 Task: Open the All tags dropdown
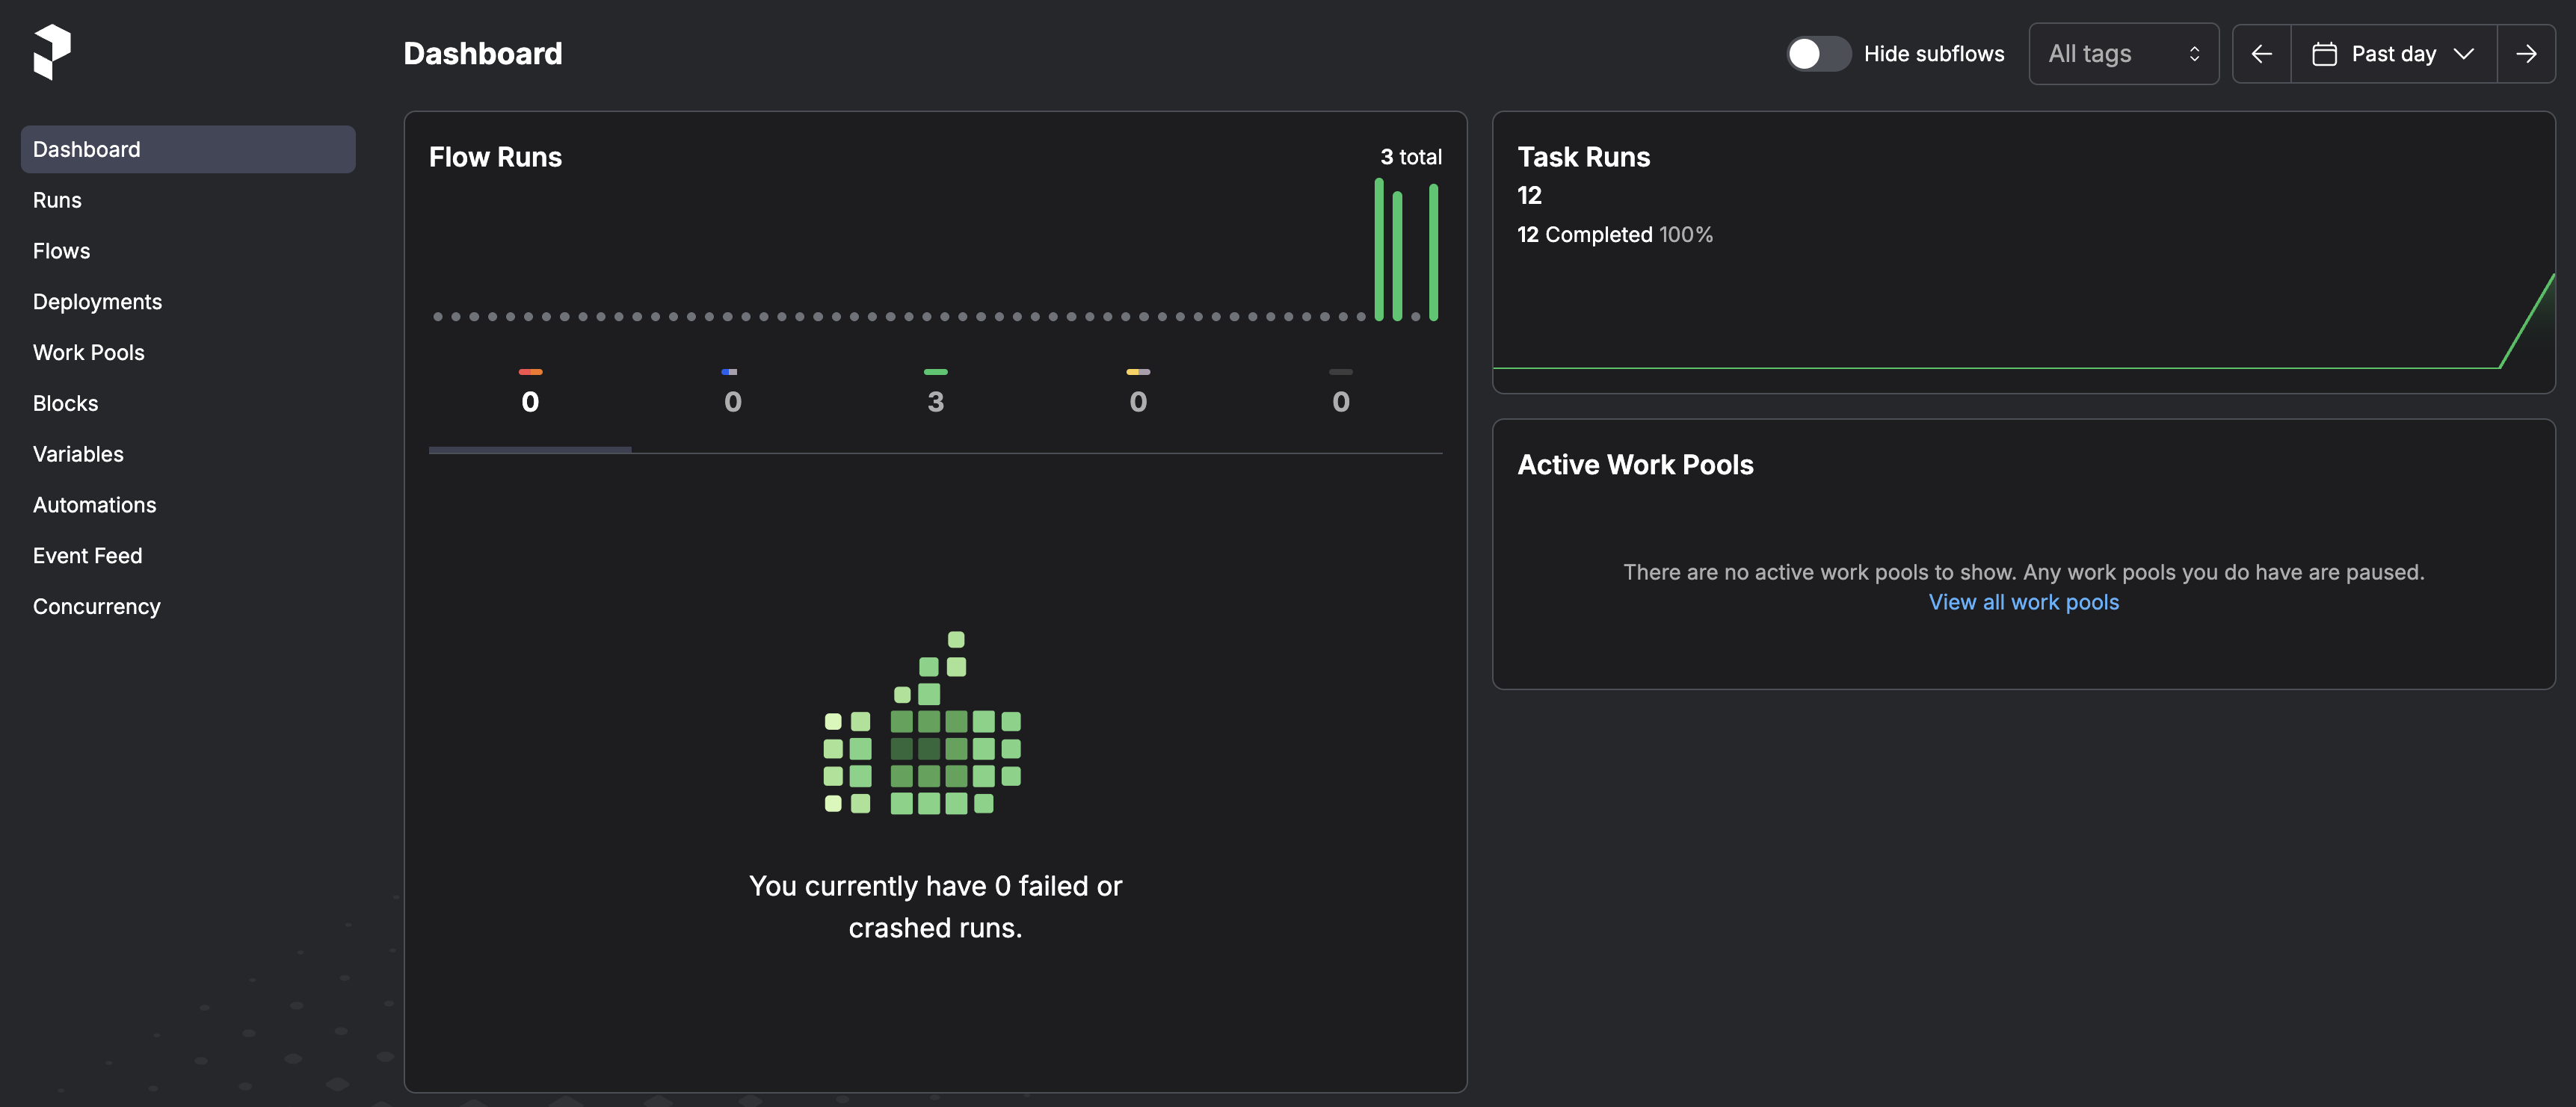tap(2123, 54)
